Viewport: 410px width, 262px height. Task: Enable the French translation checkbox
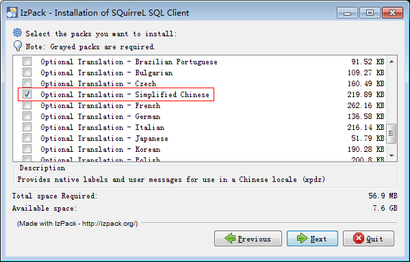27,105
